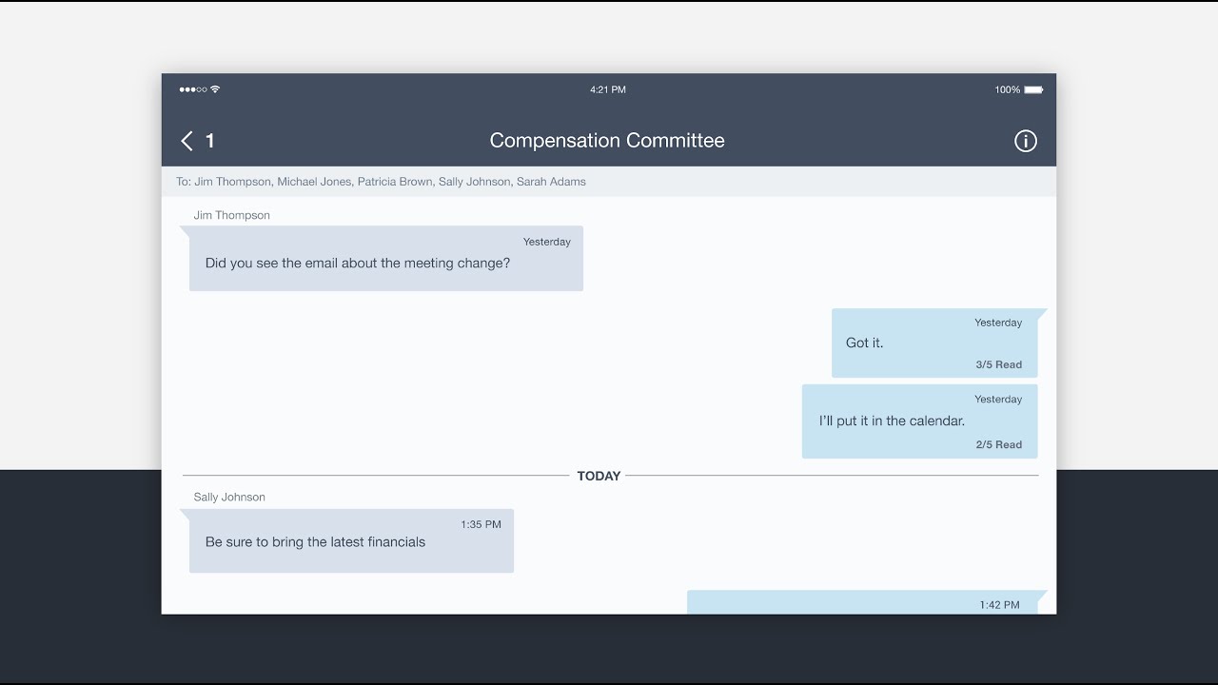Click the 4:21 PM clock
The height and width of the screenshot is (685, 1218).
(x=608, y=89)
